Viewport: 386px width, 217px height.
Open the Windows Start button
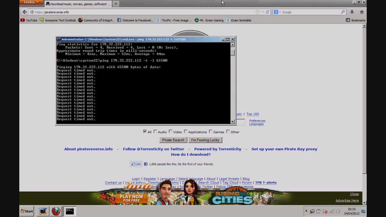(x=27, y=211)
